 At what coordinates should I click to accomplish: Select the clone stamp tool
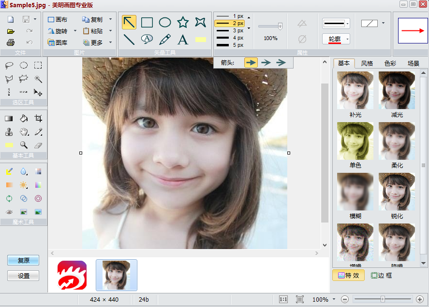9,132
